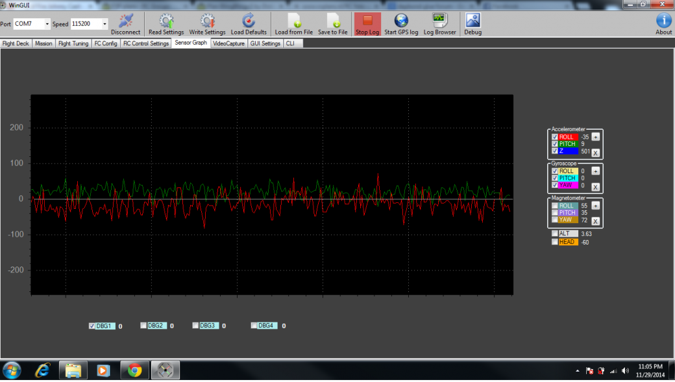This screenshot has width=675, height=382.
Task: Start the GPS log
Action: point(401,21)
